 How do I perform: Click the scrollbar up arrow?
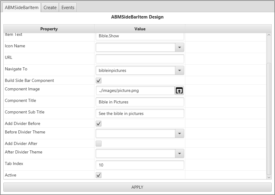tap(269, 35)
